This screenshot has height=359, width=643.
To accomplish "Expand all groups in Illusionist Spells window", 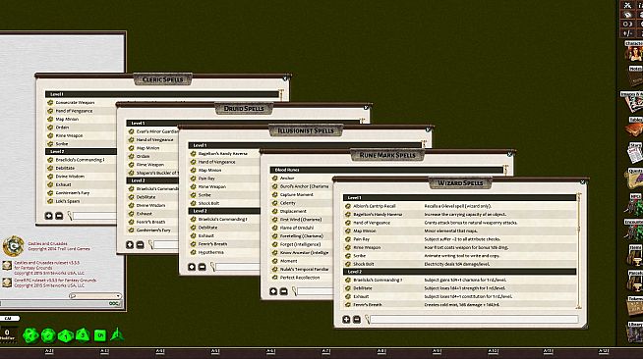I will [192, 267].
